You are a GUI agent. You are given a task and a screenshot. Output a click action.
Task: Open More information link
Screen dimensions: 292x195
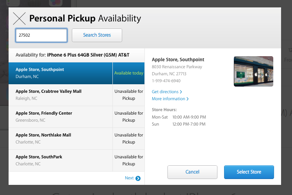(x=168, y=99)
